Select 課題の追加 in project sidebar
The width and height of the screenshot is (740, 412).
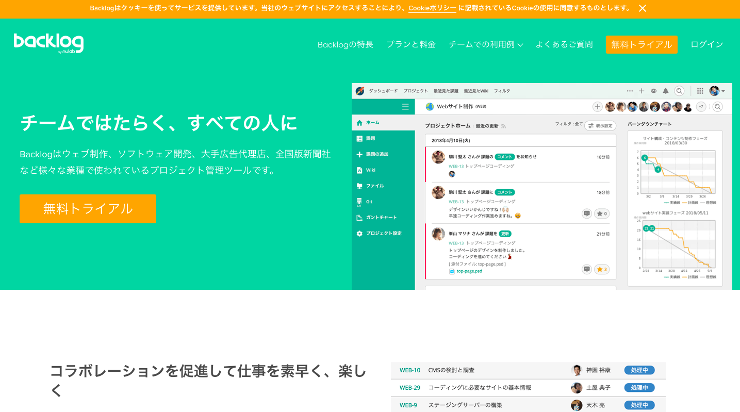[383, 154]
